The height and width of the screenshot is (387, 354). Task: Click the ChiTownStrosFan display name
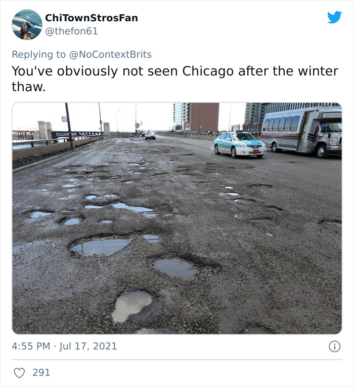pyautogui.click(x=92, y=18)
